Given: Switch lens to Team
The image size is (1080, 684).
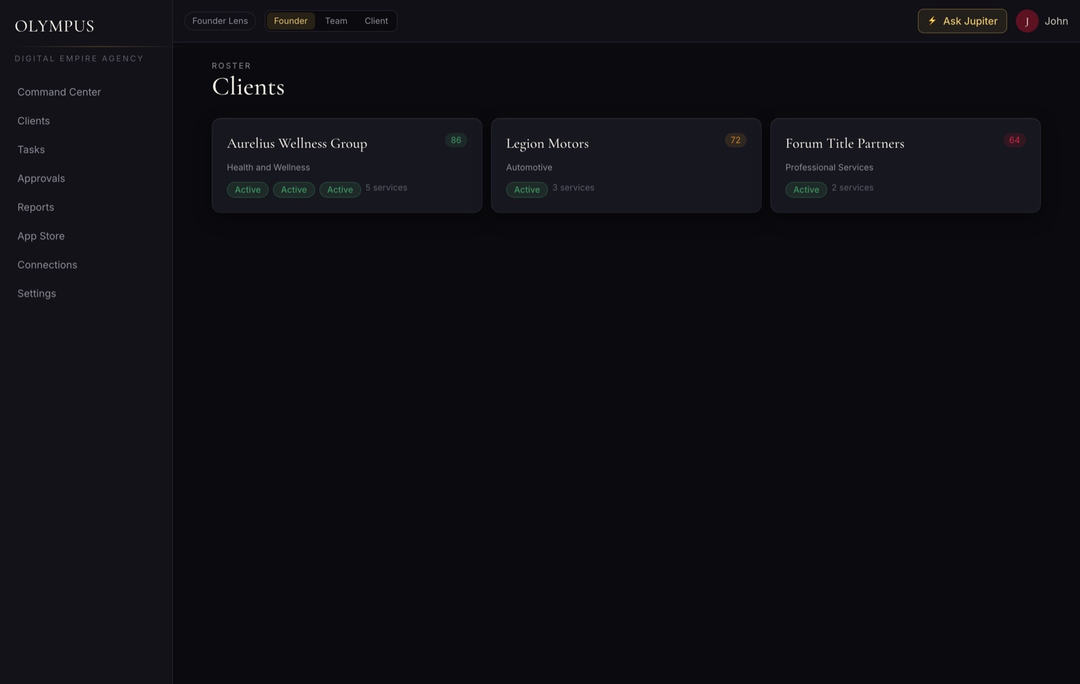Looking at the screenshot, I should tap(336, 21).
